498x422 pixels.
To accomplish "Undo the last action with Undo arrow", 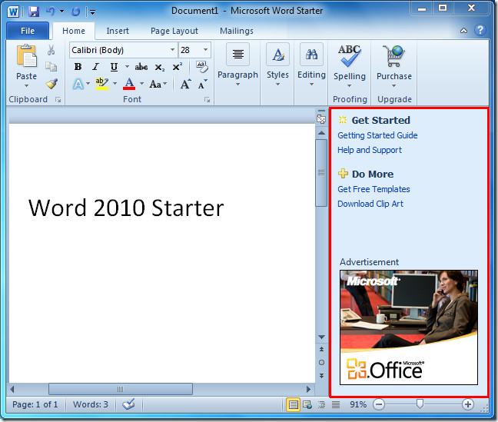I will pos(51,12).
